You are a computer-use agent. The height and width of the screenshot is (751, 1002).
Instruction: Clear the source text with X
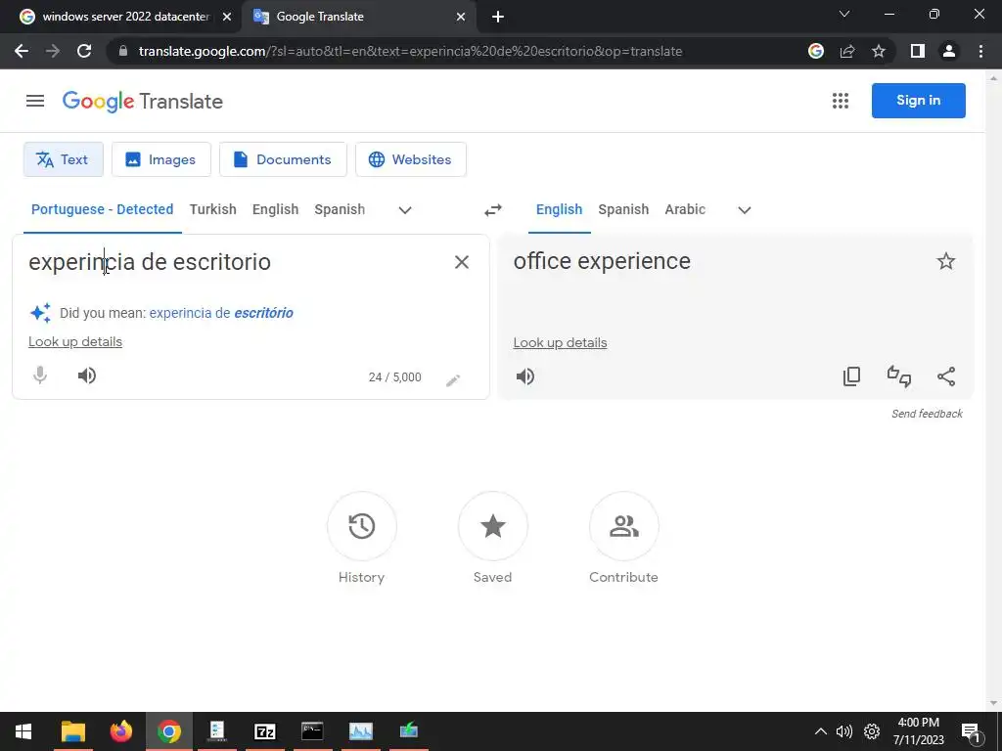pos(462,262)
